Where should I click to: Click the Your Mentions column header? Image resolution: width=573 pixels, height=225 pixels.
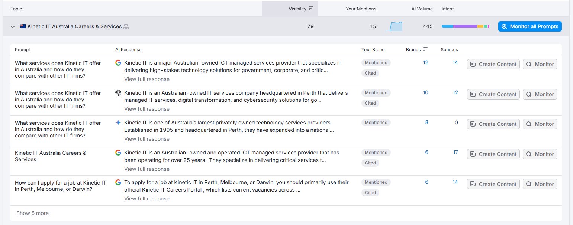(x=361, y=9)
